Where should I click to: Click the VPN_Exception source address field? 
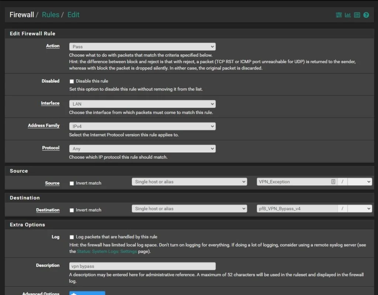pyautogui.click(x=297, y=182)
